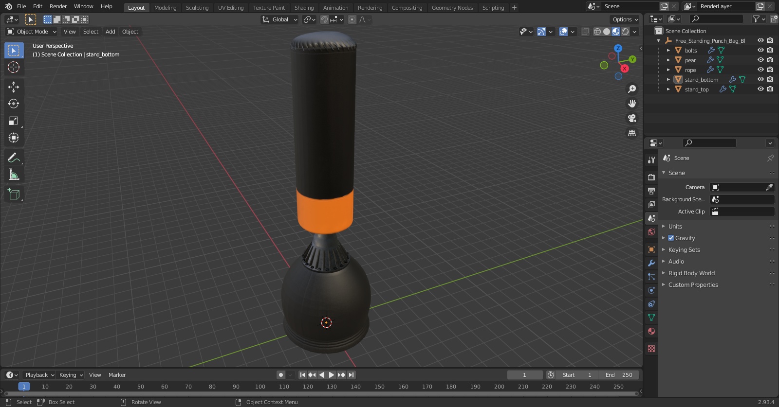Hide the pear object in viewport

pos(760,60)
